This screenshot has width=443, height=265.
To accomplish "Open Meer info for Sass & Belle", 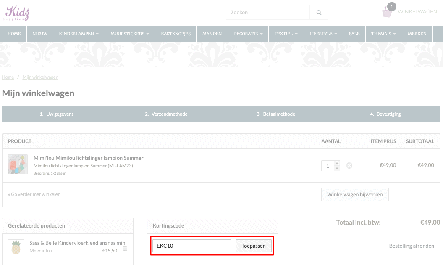I will pyautogui.click(x=41, y=251).
